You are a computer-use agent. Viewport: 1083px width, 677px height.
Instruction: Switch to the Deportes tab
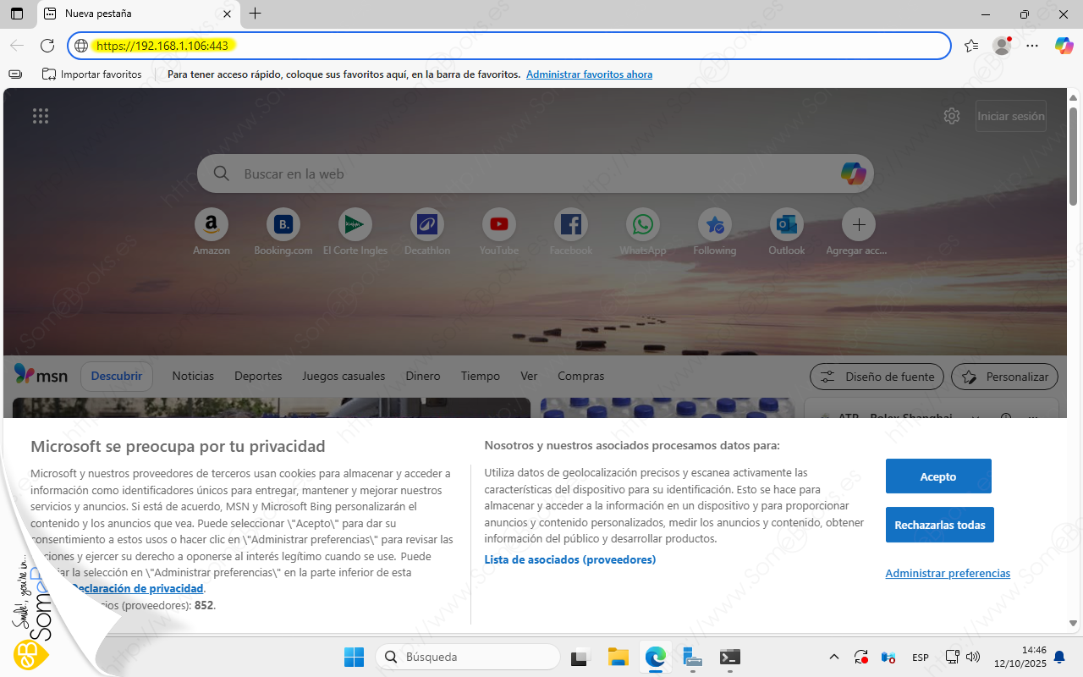click(x=258, y=376)
